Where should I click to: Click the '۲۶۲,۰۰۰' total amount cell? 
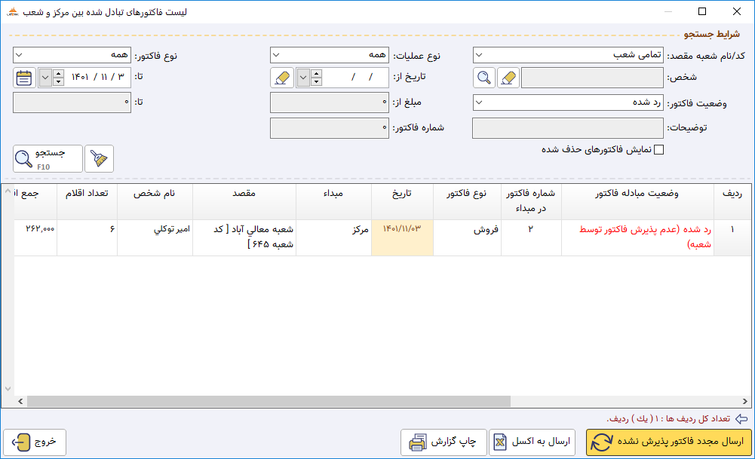coord(35,237)
